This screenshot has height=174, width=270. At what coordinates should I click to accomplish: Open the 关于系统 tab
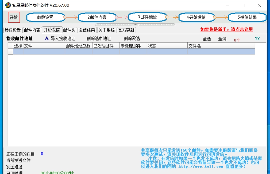pyautogui.click(x=106, y=30)
